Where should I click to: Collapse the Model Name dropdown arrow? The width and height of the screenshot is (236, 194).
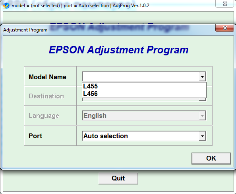coord(202,76)
